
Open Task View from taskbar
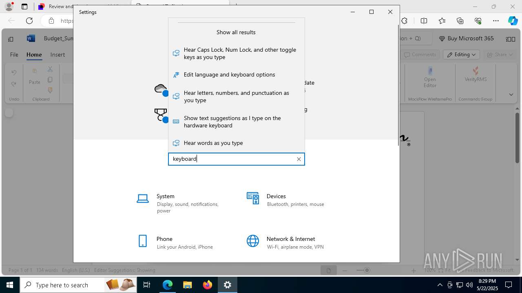147,285
